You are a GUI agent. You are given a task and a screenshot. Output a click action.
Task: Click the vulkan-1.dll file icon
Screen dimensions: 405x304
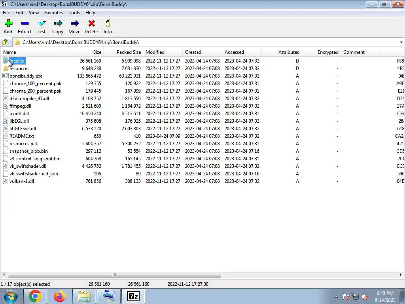[5, 181]
